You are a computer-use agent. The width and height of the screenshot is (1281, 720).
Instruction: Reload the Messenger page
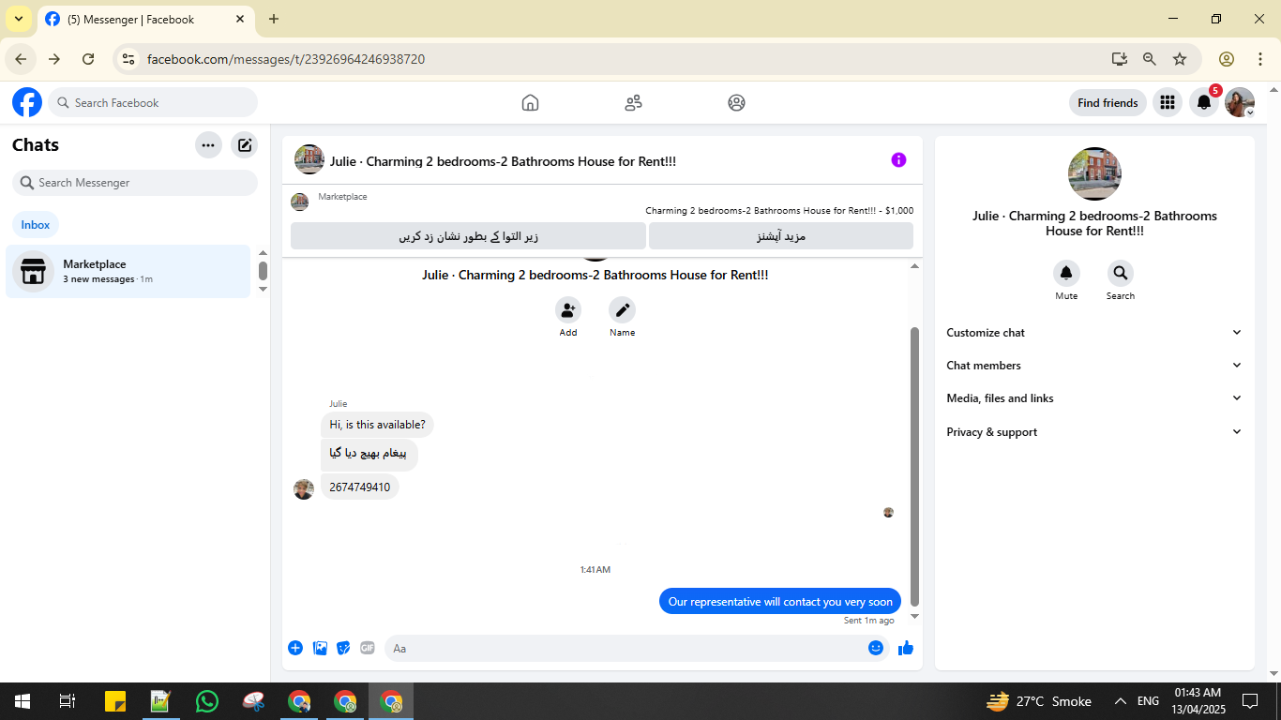88,59
